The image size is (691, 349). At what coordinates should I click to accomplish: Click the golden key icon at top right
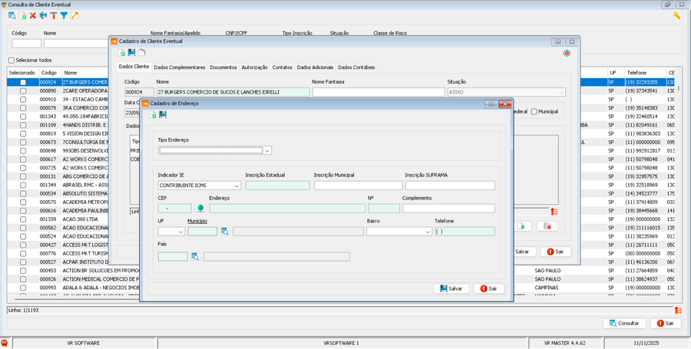(676, 15)
